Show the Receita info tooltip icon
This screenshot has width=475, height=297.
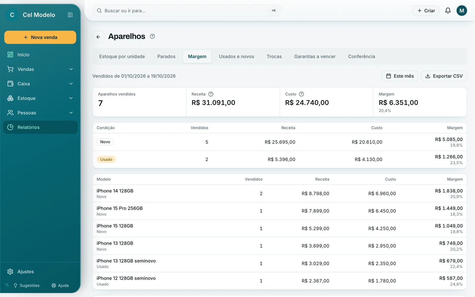point(211,94)
